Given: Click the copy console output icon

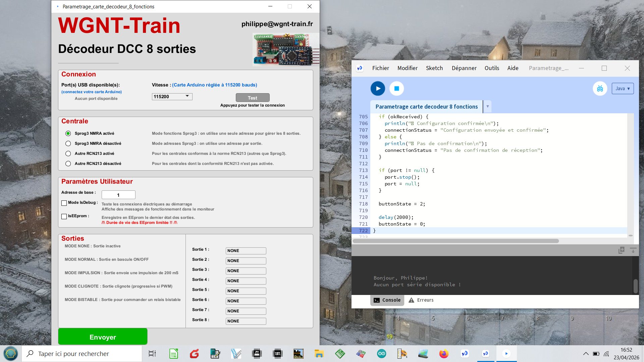Looking at the screenshot, I should point(621,250).
